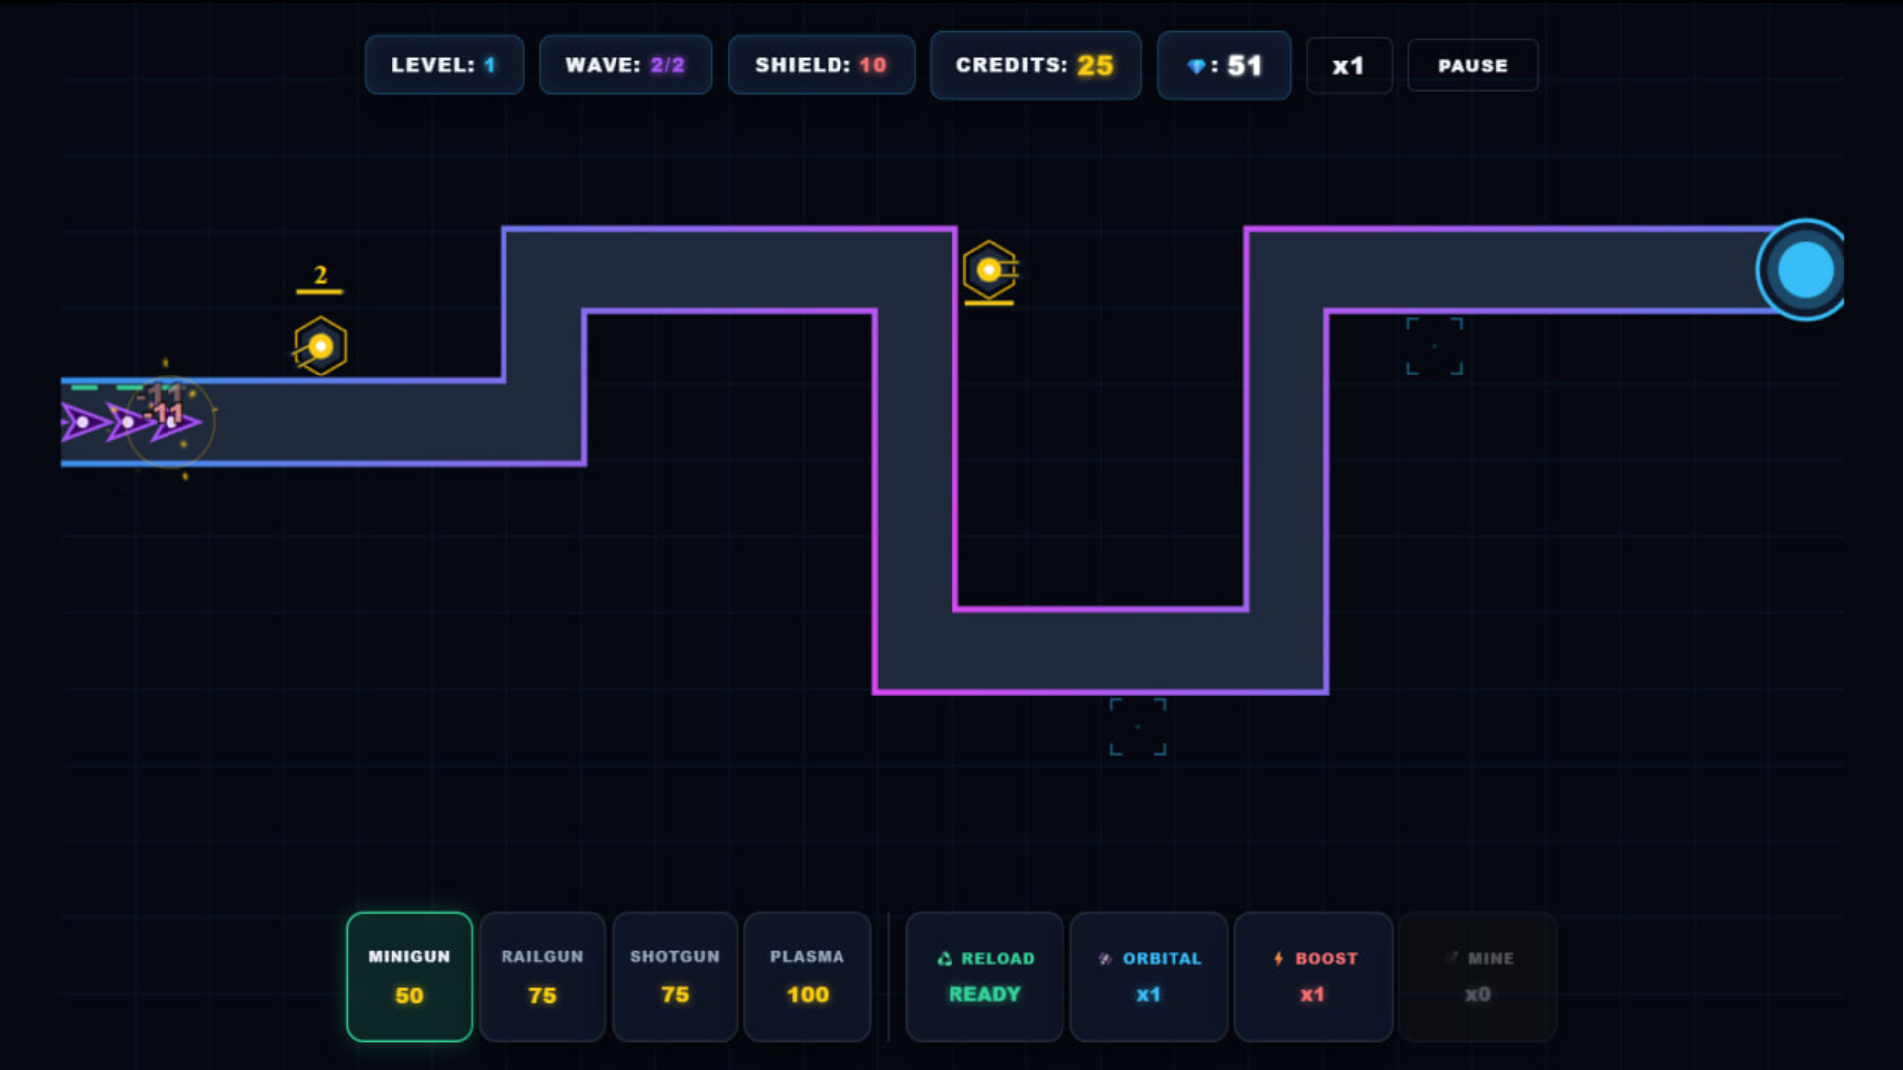Open the LEVEL: 1 display panel
The image size is (1903, 1070).
coord(444,65)
